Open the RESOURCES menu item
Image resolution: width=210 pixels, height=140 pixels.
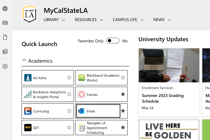86,20
